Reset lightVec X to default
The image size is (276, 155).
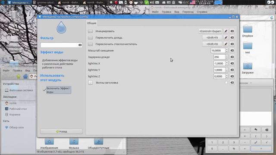pos(232,63)
